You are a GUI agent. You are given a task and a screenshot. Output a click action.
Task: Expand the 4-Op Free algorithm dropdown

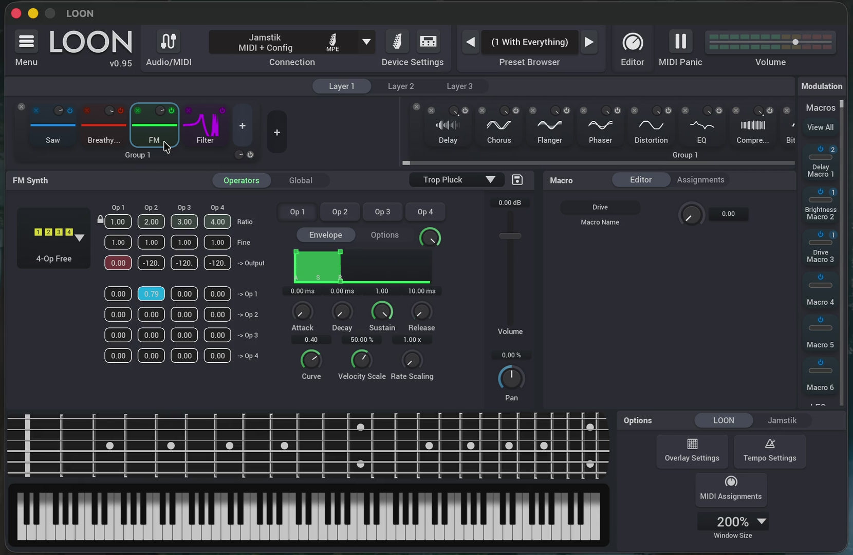(79, 237)
